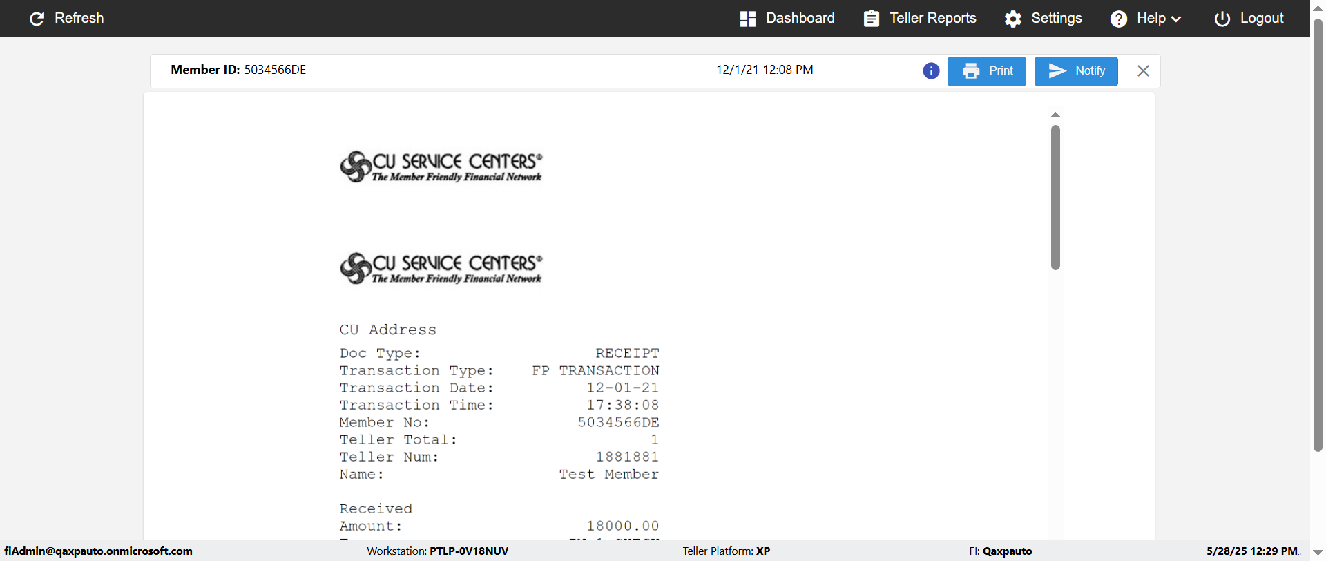Open Teller Reports menu
1326x561 pixels.
pos(920,19)
